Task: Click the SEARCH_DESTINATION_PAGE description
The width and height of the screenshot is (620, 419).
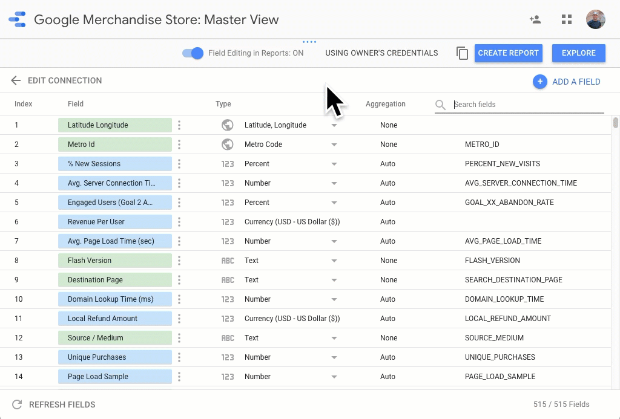Action: coord(513,280)
